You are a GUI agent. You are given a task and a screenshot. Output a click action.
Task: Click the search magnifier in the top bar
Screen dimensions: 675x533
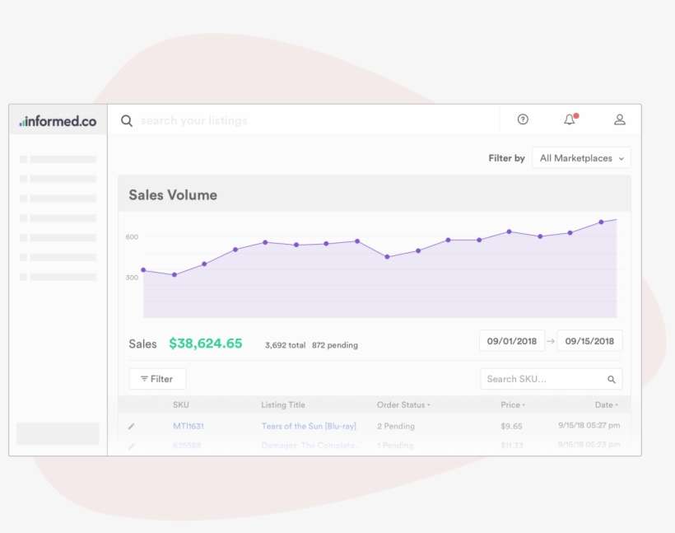click(126, 120)
